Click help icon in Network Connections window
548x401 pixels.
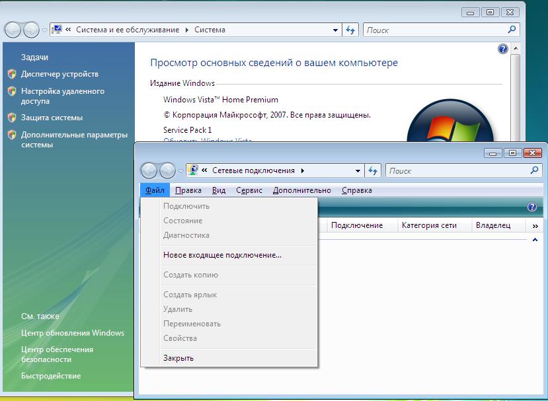[531, 207]
